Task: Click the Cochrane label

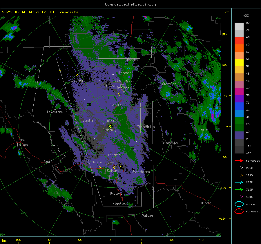Action: click(x=95, y=162)
